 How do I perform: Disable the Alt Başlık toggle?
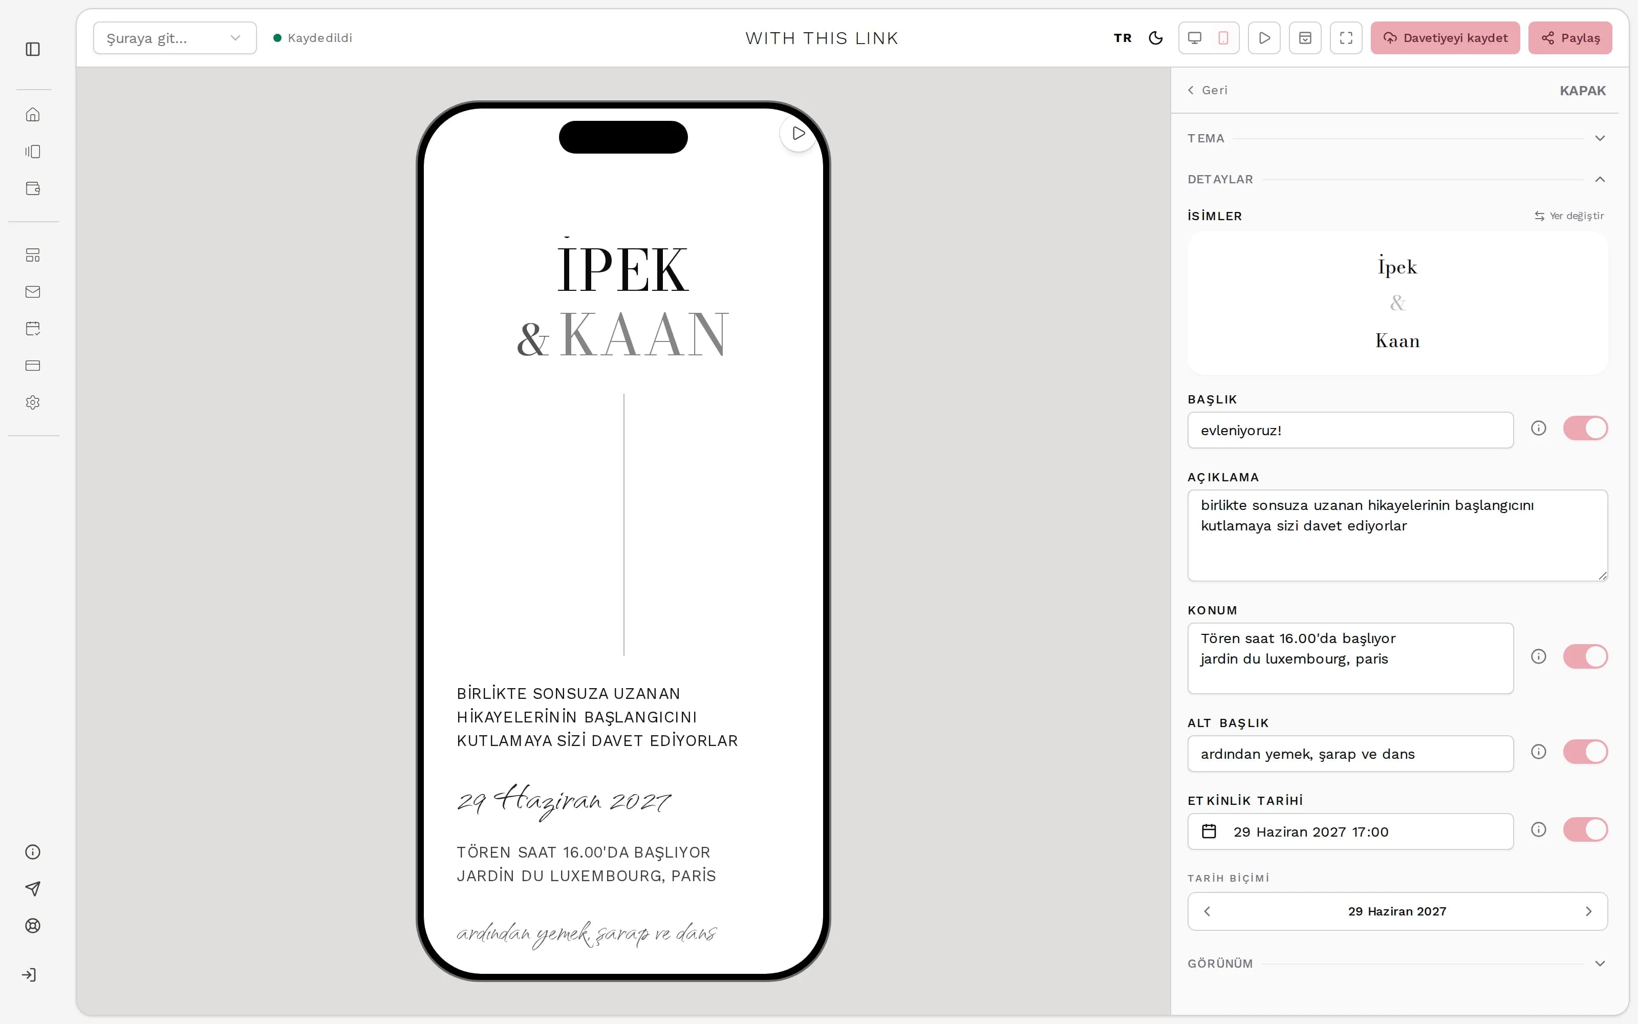point(1585,752)
